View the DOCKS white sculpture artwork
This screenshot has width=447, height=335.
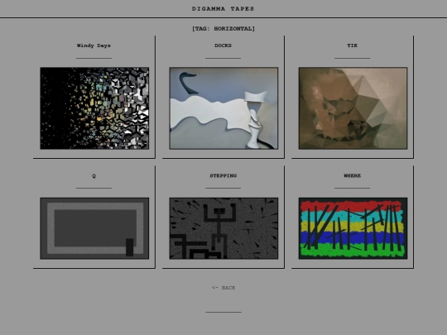223,108
